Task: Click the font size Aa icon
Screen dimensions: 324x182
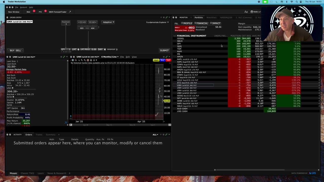Action: pos(246,12)
